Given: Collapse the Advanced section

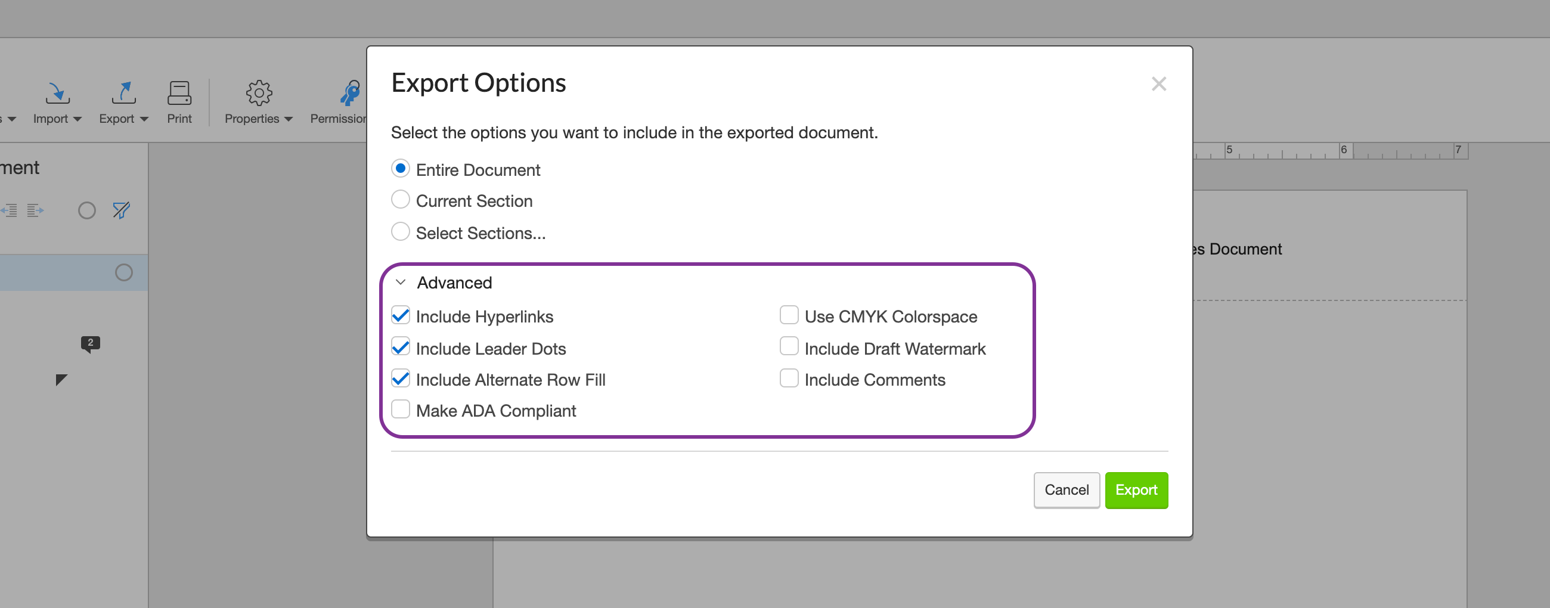Looking at the screenshot, I should (x=401, y=281).
